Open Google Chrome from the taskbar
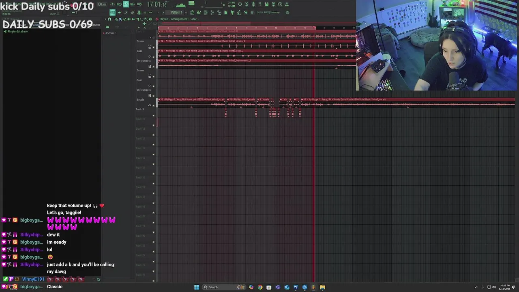 point(260,287)
